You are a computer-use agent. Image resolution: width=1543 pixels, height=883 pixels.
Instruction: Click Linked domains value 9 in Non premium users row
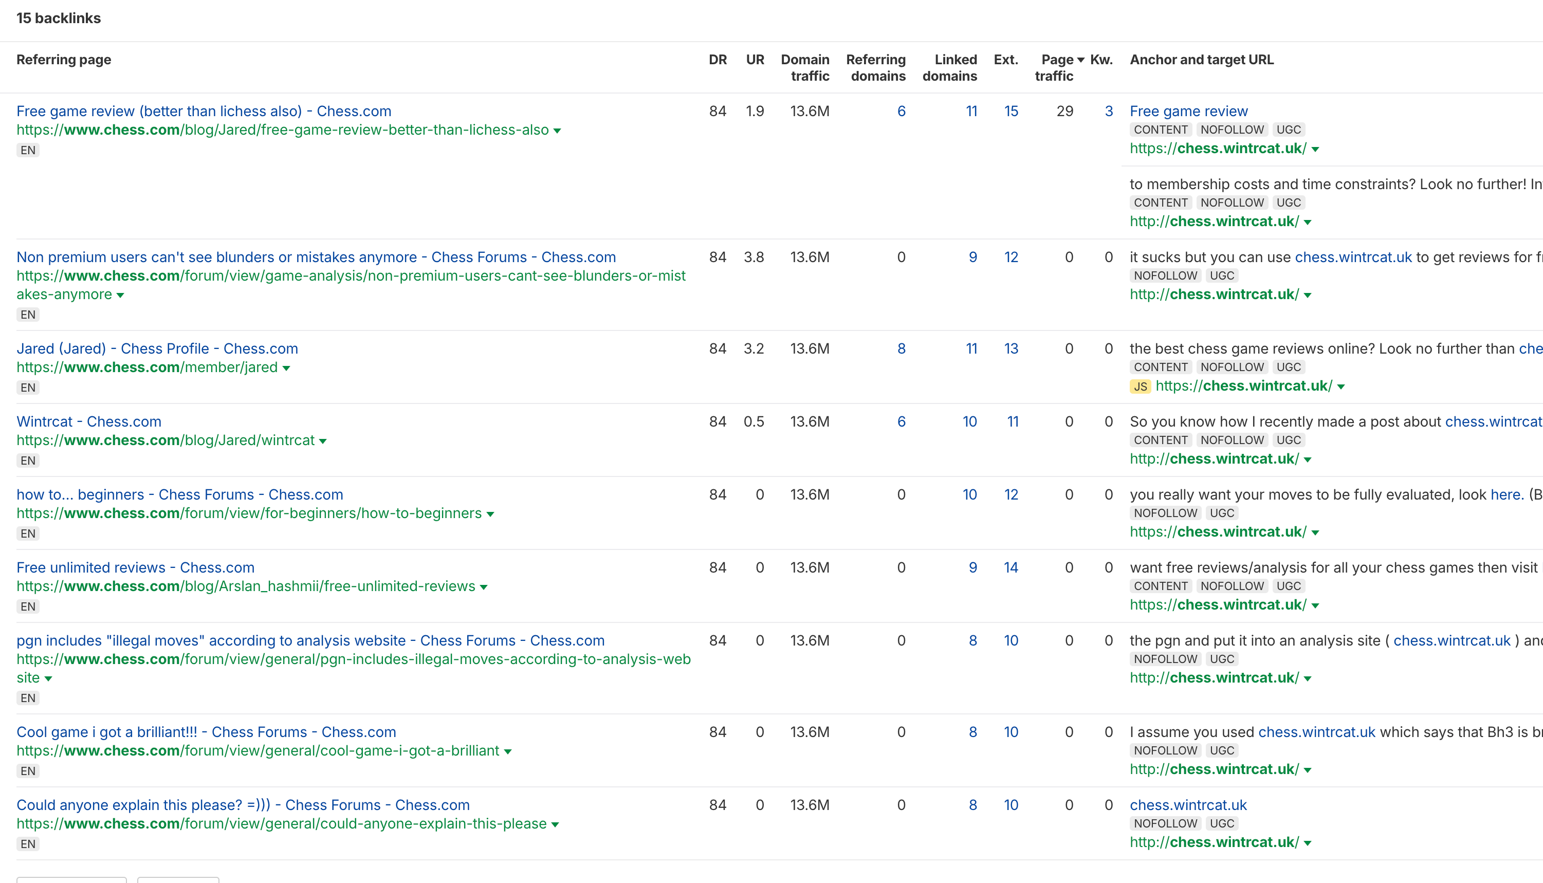pos(972,257)
